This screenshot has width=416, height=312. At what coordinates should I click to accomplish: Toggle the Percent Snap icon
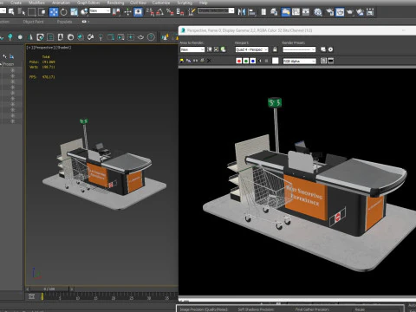point(170,12)
